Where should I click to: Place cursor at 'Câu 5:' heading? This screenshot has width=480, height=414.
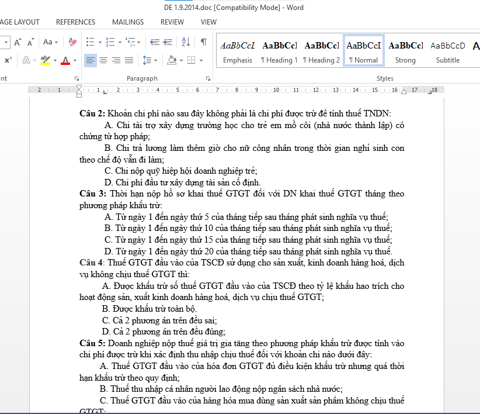(92, 343)
